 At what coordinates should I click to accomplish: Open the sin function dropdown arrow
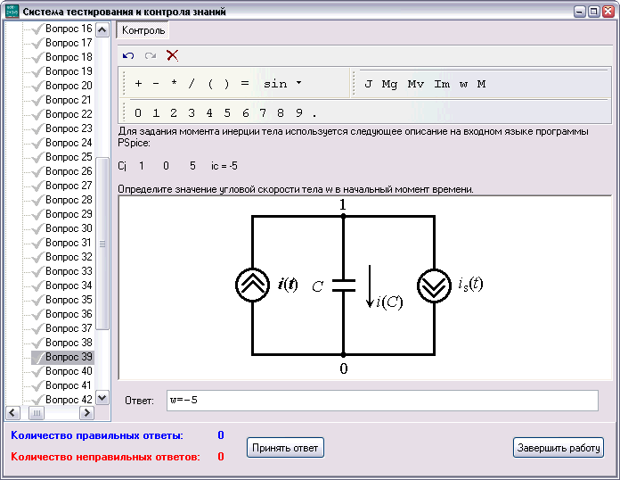tap(299, 83)
